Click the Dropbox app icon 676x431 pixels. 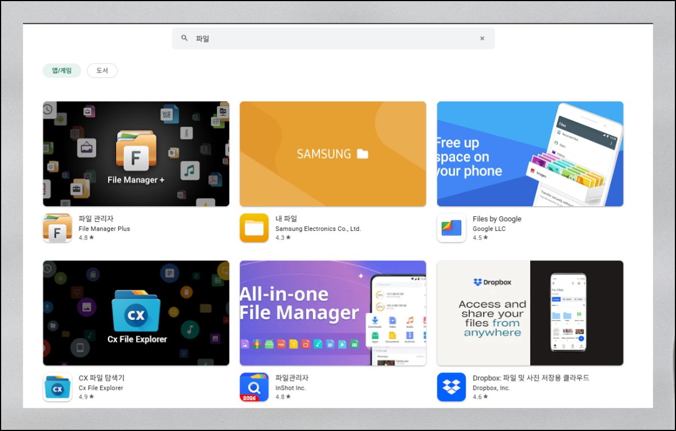451,387
